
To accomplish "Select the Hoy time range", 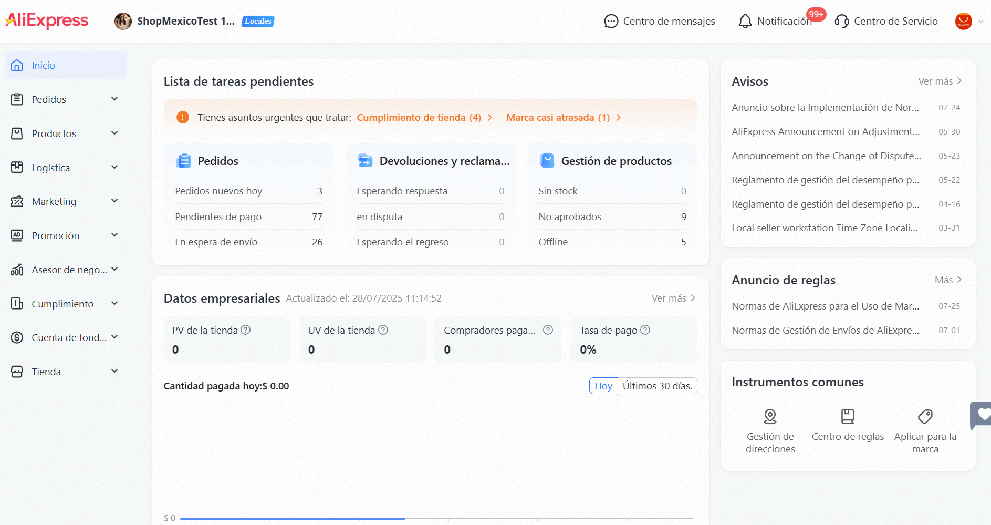I will [x=603, y=386].
